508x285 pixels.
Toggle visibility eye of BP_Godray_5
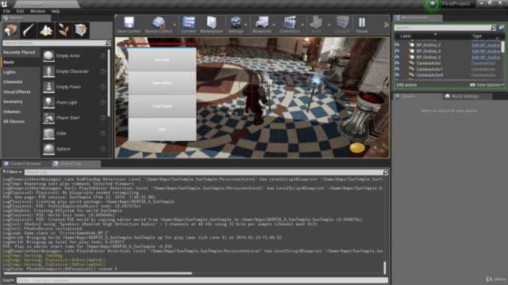coord(397,57)
